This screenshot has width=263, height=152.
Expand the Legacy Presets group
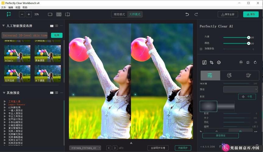5,105
